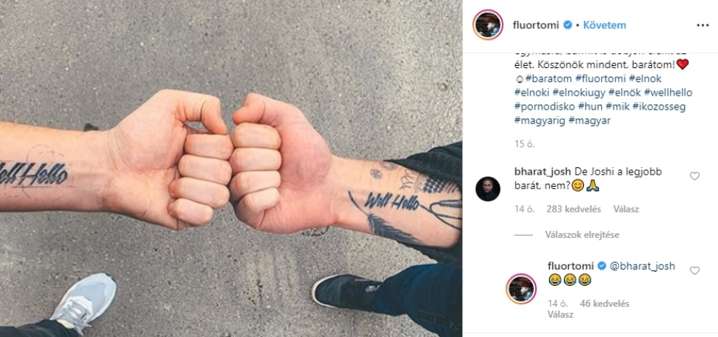This screenshot has height=337, width=718.
Task: Open bharat_josh's avatar picture
Action: (x=488, y=189)
